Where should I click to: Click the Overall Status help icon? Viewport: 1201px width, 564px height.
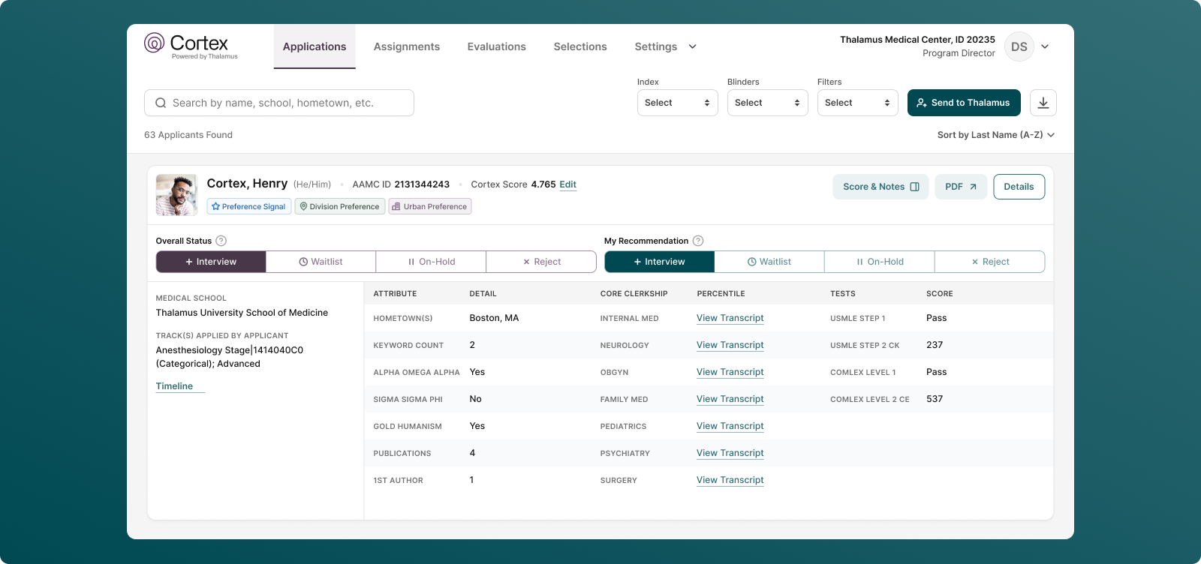221,241
